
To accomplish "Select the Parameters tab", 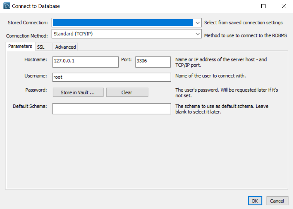I will (x=20, y=46).
